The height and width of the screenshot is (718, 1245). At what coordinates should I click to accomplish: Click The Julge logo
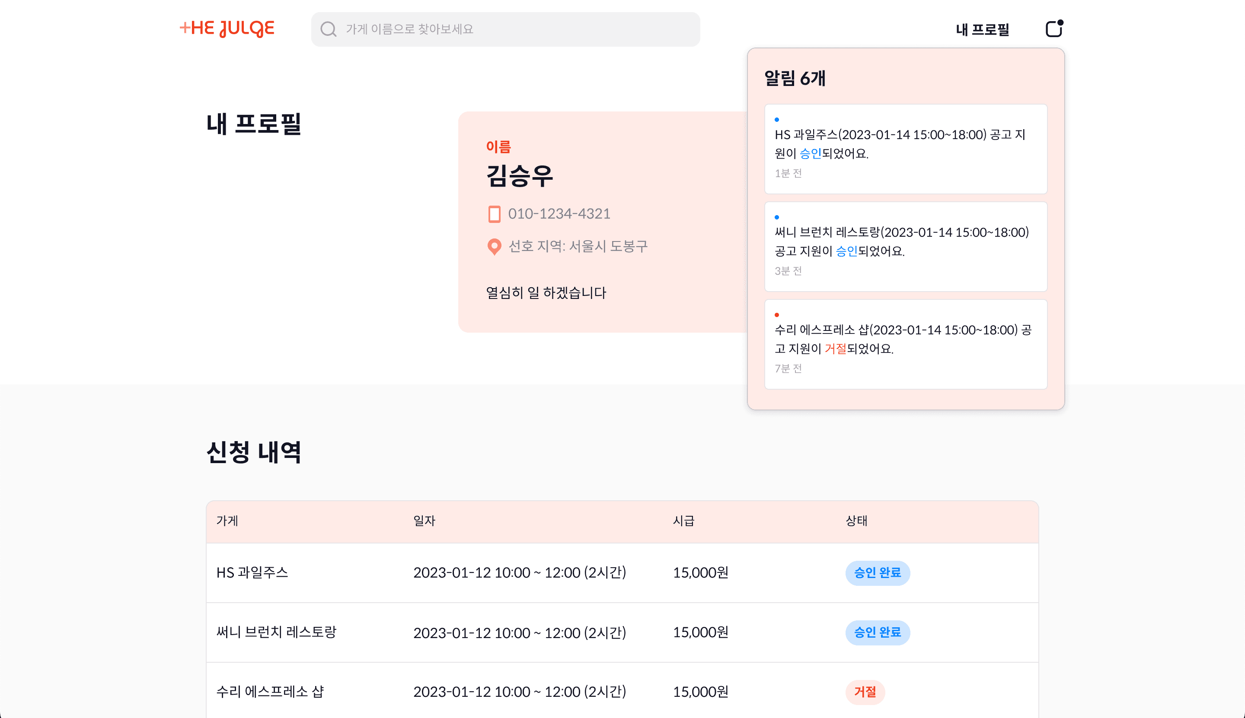(x=227, y=29)
